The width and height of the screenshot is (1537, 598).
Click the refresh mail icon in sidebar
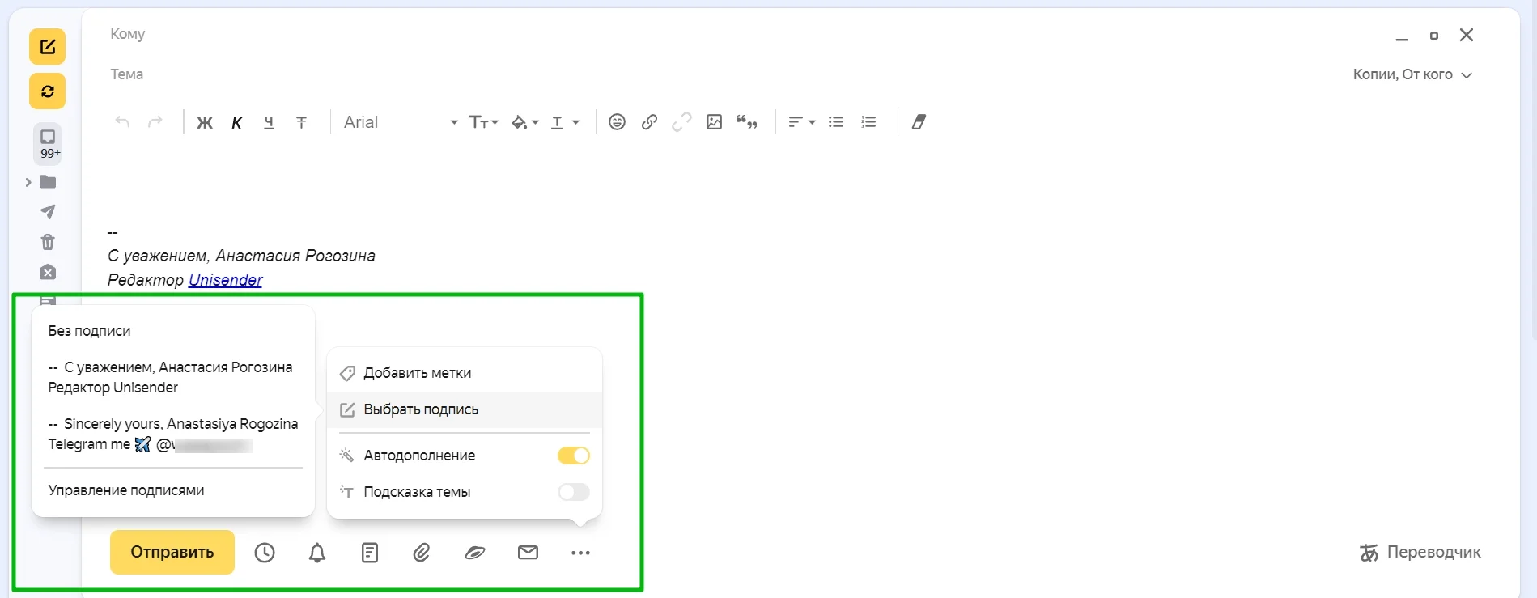tap(47, 91)
